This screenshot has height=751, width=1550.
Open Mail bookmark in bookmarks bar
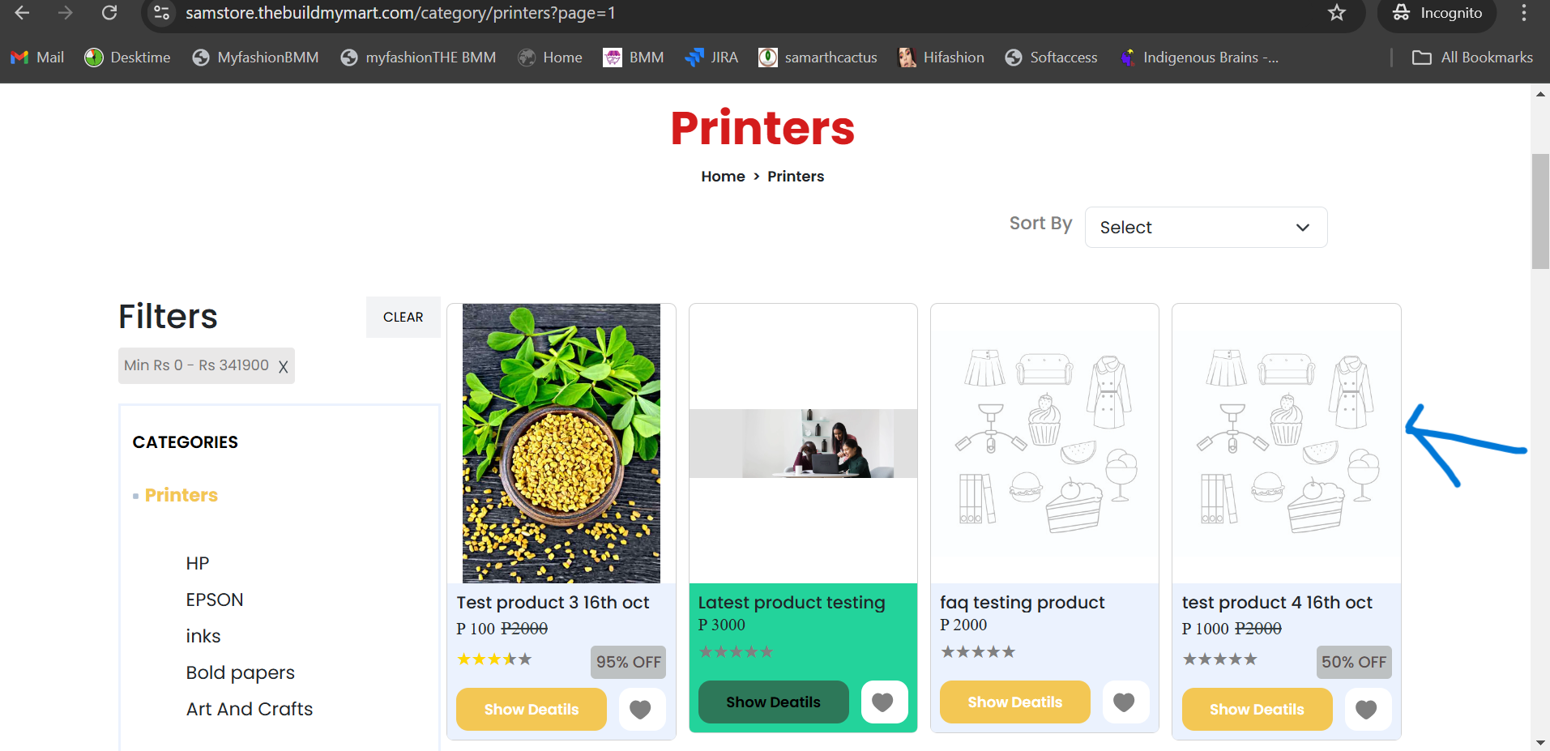tap(37, 58)
